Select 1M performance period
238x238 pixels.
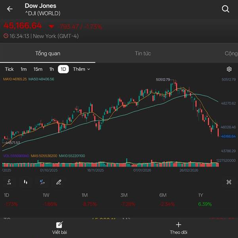[x=84, y=195]
